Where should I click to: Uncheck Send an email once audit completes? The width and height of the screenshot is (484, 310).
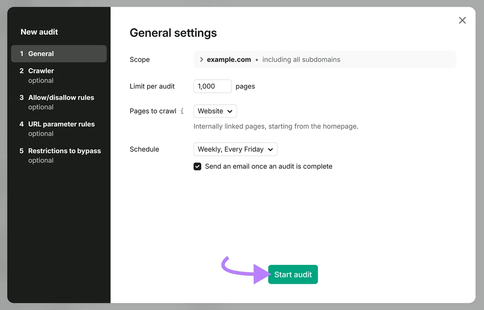pos(197,166)
